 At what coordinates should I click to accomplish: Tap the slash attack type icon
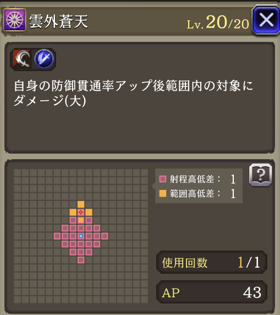[x=21, y=59]
